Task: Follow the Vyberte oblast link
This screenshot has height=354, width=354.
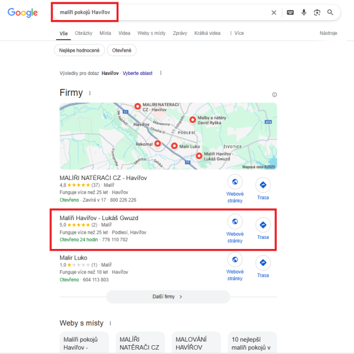Action: click(x=137, y=73)
